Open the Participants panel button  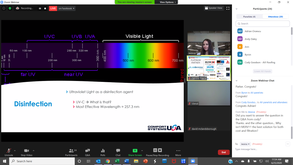(71, 152)
